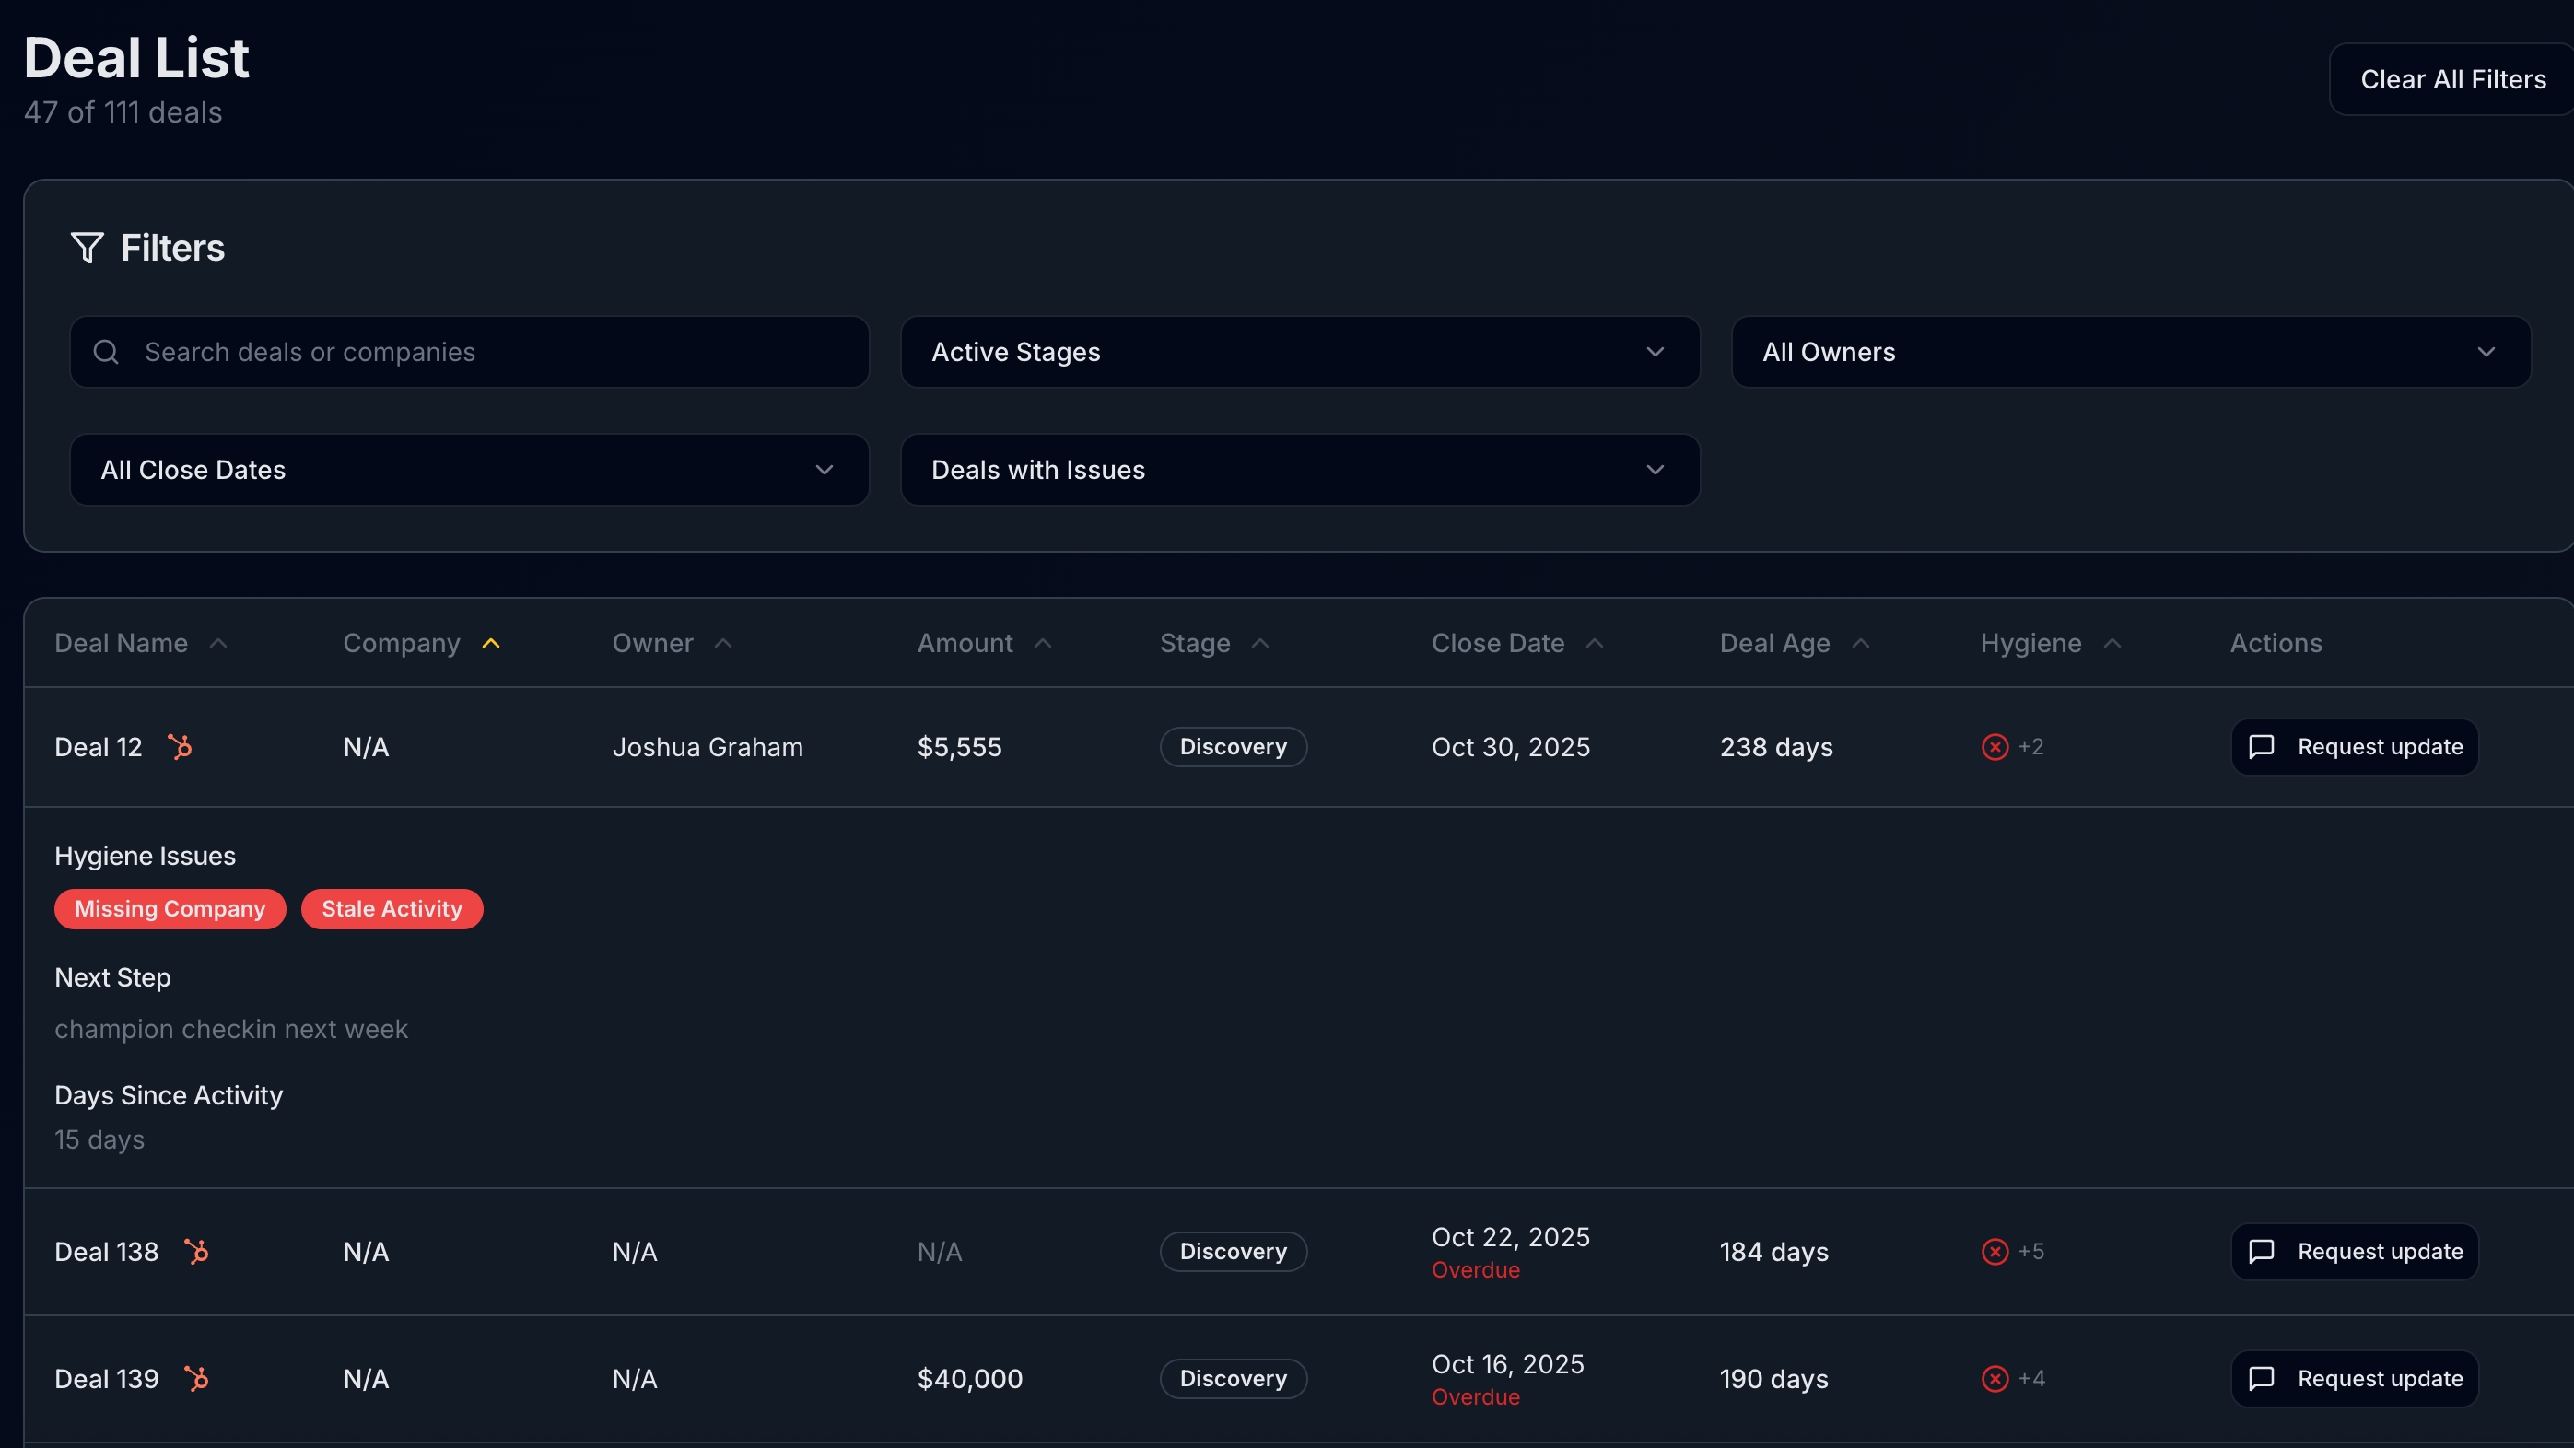Image resolution: width=2574 pixels, height=1448 pixels.
Task: Toggle the Missing Company hygiene badge
Action: click(x=170, y=908)
